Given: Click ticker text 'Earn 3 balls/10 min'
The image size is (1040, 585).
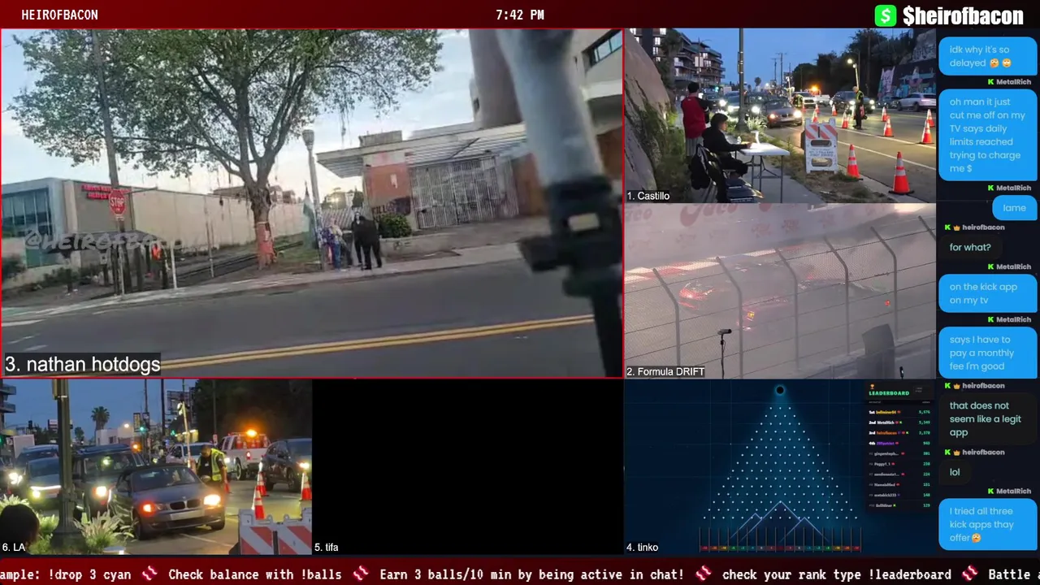Looking at the screenshot, I should (531, 574).
